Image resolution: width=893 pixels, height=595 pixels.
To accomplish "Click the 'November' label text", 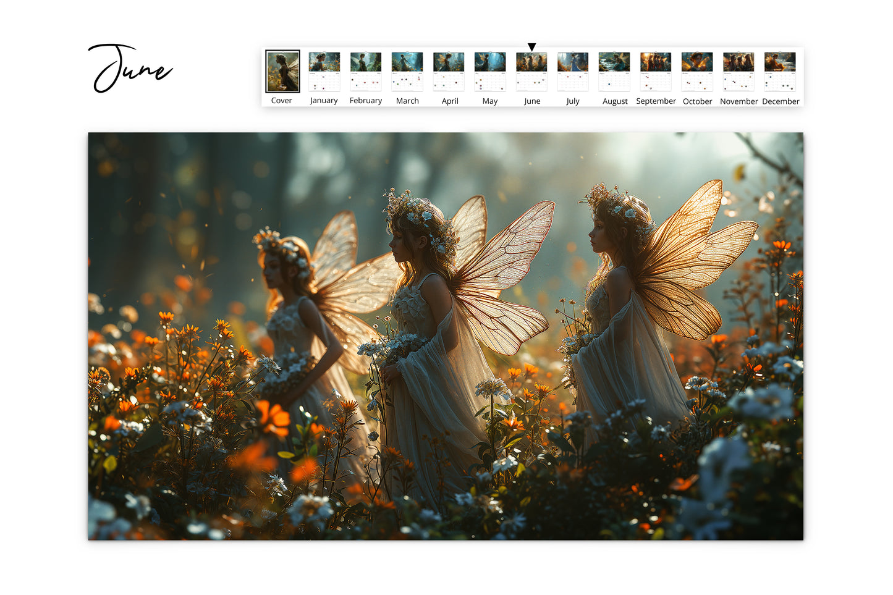I will pyautogui.click(x=739, y=101).
